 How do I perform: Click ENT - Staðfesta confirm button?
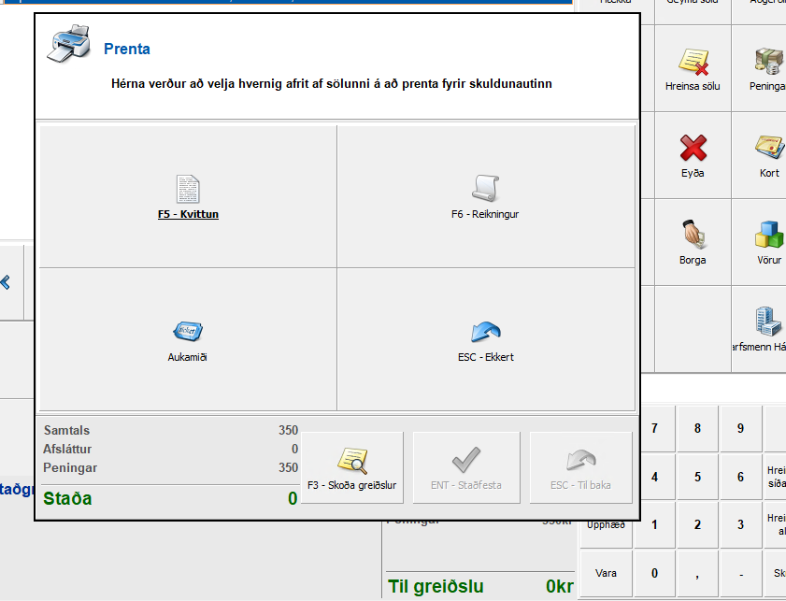point(465,467)
